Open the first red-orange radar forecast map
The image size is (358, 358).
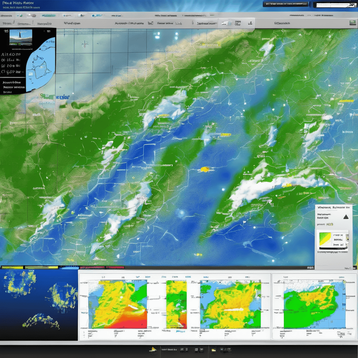(x=117, y=304)
